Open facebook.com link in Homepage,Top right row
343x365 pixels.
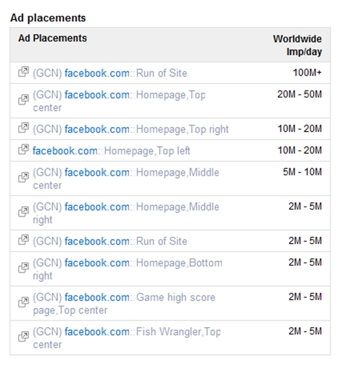pyautogui.click(x=97, y=129)
